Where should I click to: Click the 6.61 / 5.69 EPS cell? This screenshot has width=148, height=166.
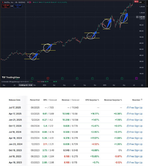click(48, 114)
